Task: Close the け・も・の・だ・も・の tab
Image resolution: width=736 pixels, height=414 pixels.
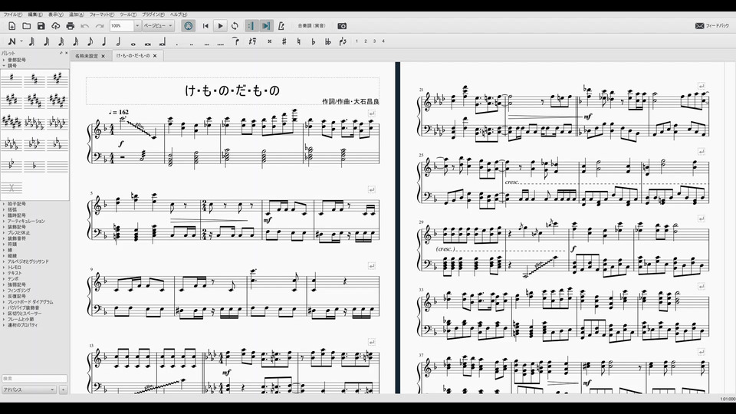Action: [x=155, y=56]
